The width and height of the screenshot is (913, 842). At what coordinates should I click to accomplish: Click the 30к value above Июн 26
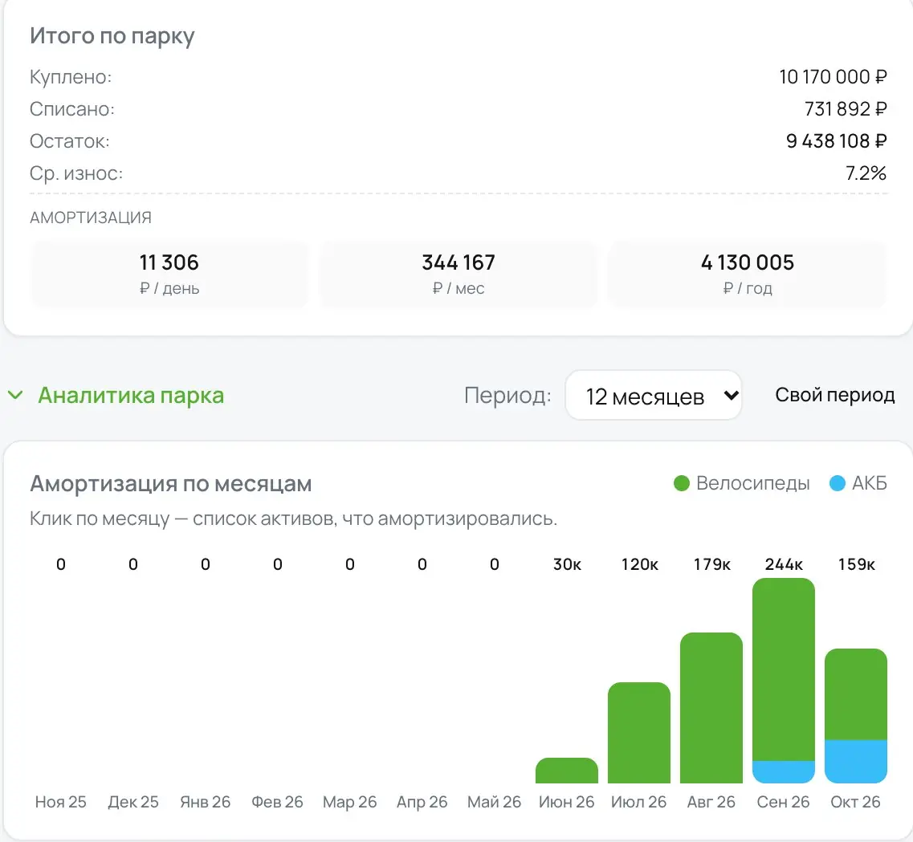pyautogui.click(x=567, y=564)
